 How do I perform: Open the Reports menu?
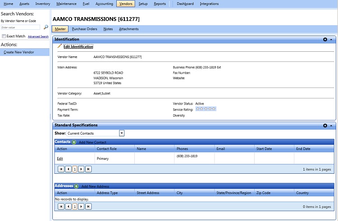160,4
